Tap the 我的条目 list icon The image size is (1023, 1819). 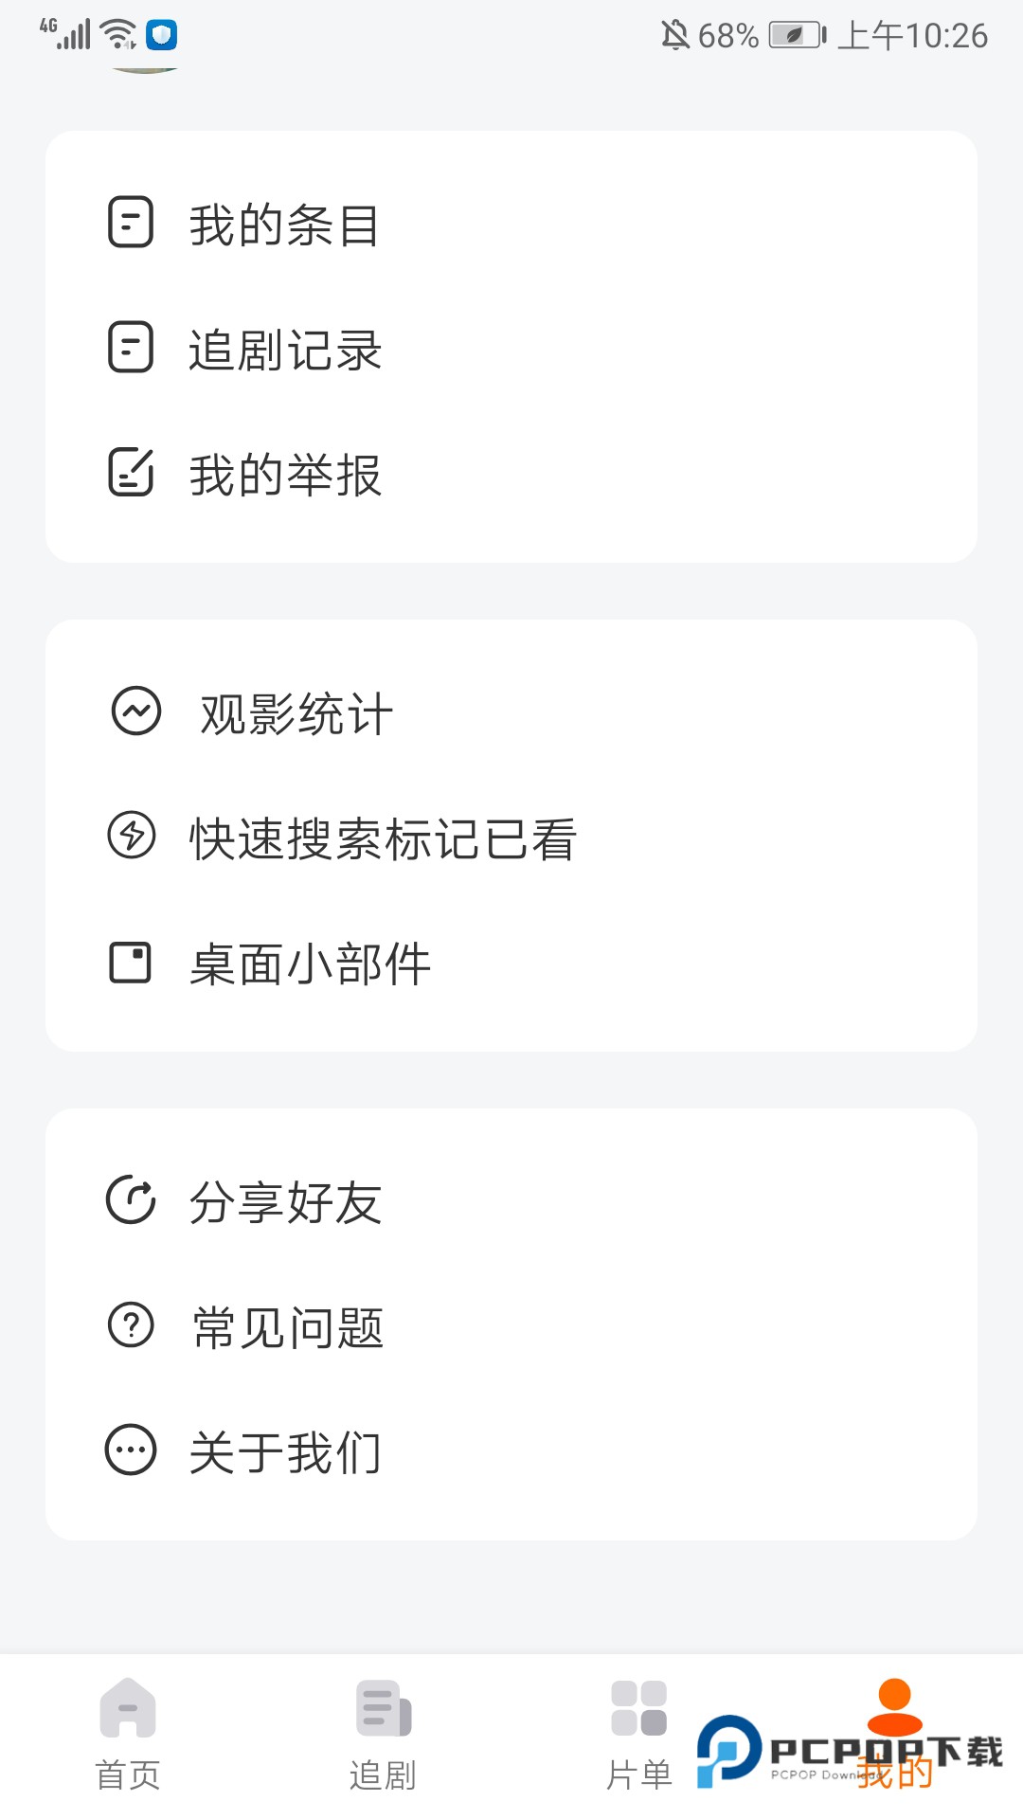(131, 223)
